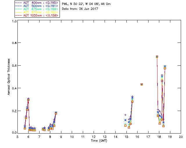Click the data marker at 8:30 GMT

tap(56, 113)
